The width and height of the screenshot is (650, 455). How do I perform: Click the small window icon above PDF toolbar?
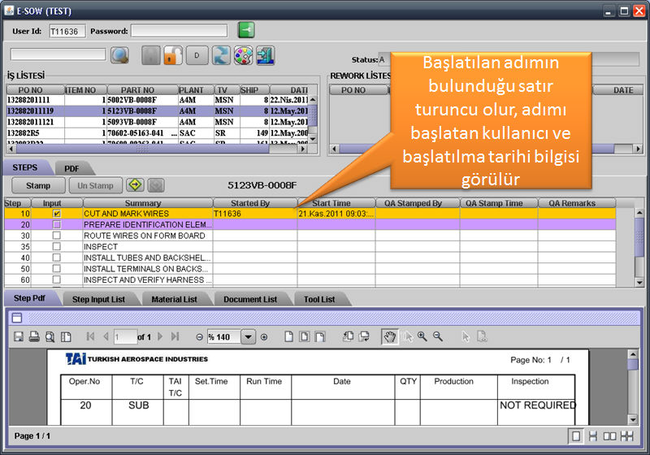pyautogui.click(x=16, y=318)
